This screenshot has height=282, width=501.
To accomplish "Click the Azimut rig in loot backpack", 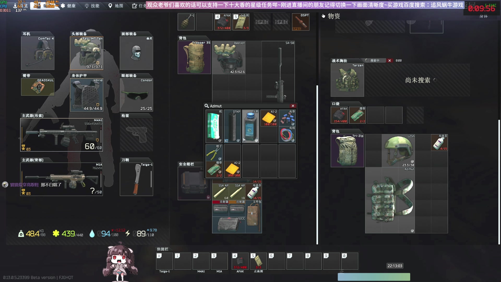I will (x=390, y=200).
